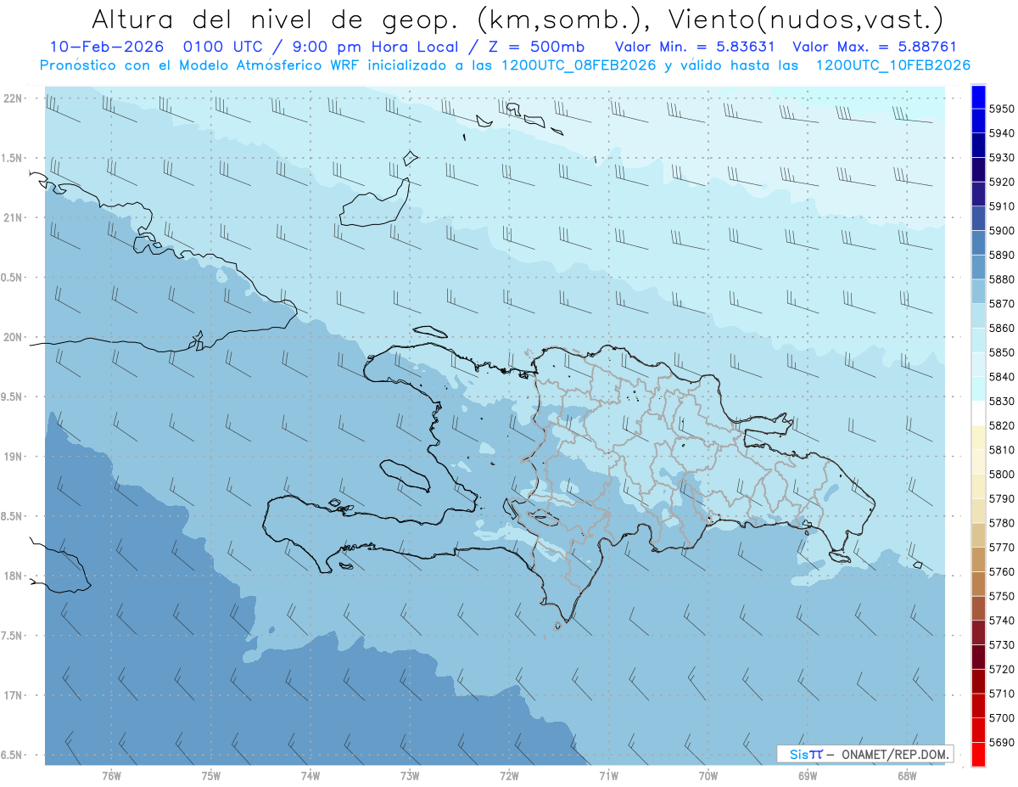Click the '5690' color scale value

[1002, 742]
